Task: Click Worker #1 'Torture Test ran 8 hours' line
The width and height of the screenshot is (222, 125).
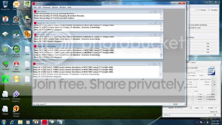Action: coord(67,27)
